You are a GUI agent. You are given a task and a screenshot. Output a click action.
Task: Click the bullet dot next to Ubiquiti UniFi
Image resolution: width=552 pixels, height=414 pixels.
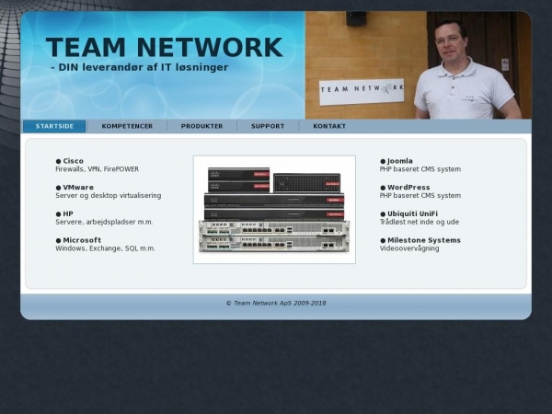coord(383,214)
